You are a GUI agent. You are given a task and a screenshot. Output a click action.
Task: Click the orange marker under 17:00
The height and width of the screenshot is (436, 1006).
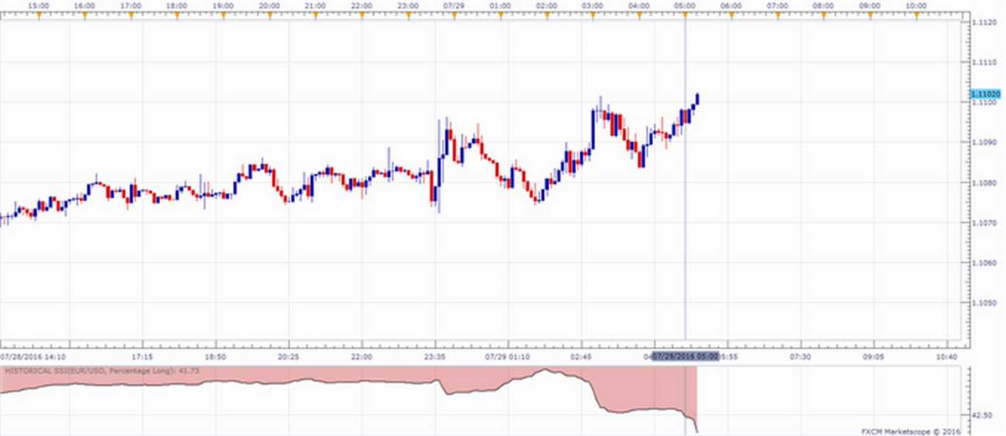pyautogui.click(x=130, y=16)
